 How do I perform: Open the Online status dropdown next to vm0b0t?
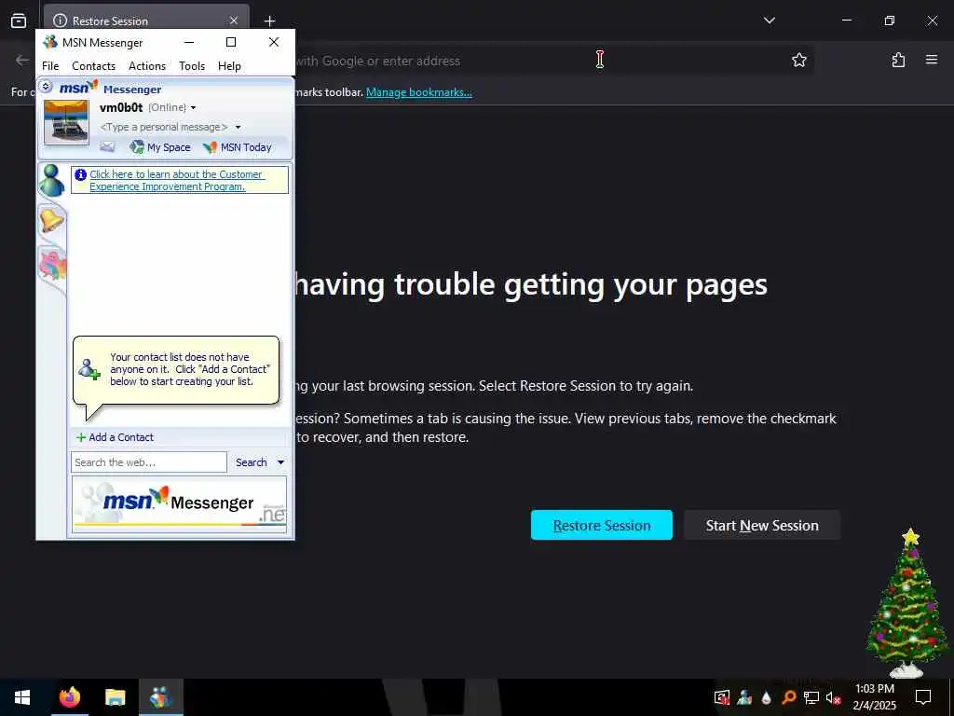click(193, 108)
